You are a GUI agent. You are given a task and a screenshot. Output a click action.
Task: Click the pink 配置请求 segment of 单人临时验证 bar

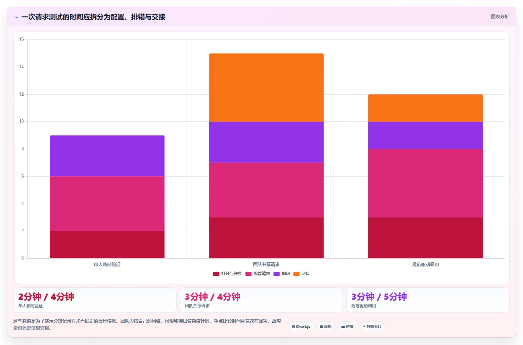click(x=107, y=204)
